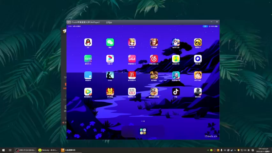Click the home-screen page indicator dots
This screenshot has height=153, width=272.
pos(143,121)
